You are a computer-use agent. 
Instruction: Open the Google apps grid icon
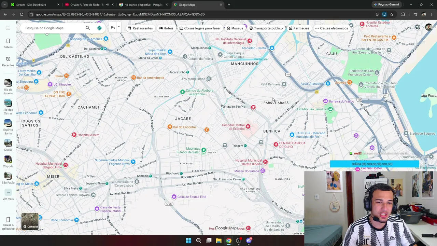click(417, 27)
